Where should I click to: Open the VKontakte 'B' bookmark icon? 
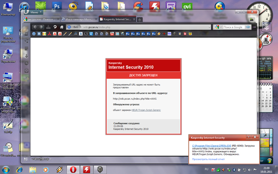pyautogui.click(x=39, y=34)
